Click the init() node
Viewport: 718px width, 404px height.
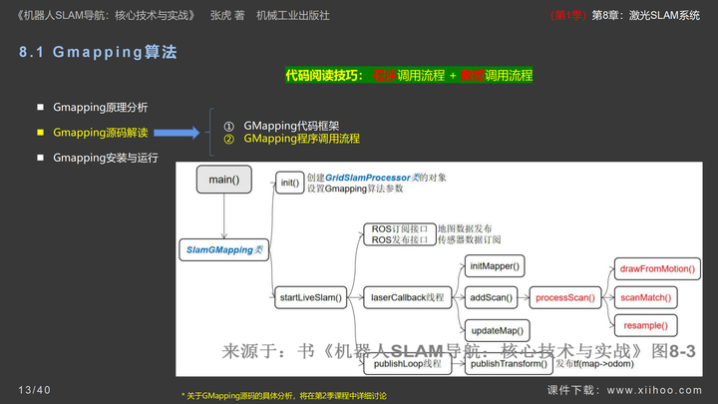290,183
